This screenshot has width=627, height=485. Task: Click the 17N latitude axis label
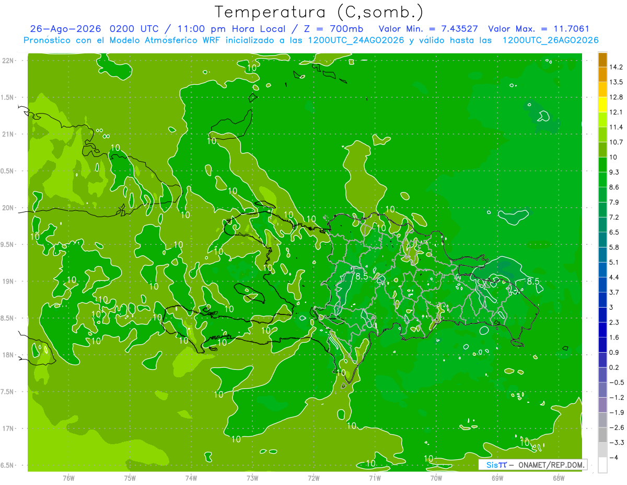(x=8, y=428)
